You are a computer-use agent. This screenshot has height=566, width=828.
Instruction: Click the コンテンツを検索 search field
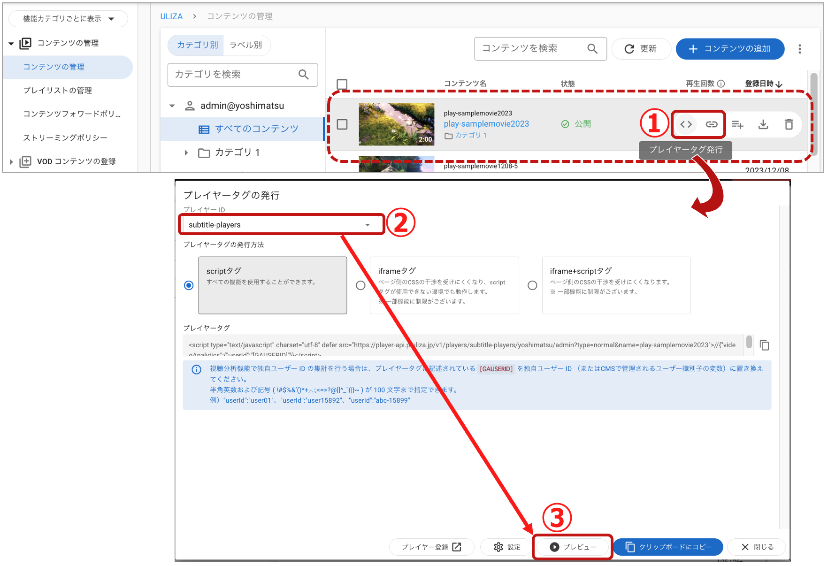540,49
